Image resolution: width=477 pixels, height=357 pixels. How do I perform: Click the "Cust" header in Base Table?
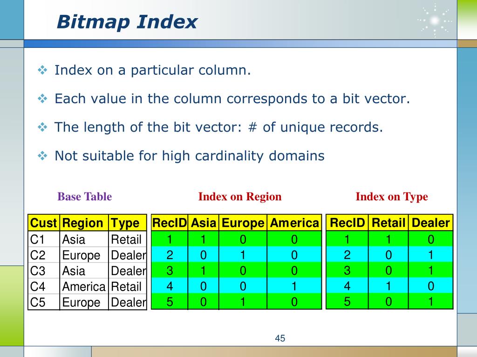(x=44, y=223)
